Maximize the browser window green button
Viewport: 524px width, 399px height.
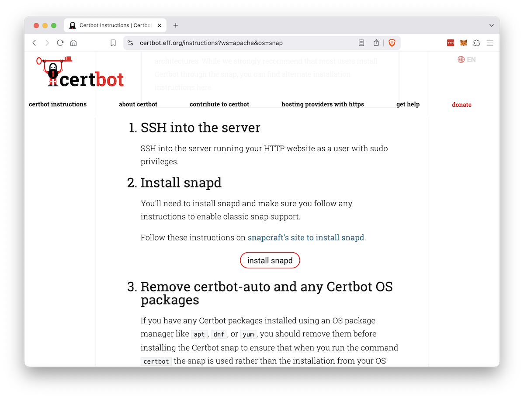tap(54, 25)
